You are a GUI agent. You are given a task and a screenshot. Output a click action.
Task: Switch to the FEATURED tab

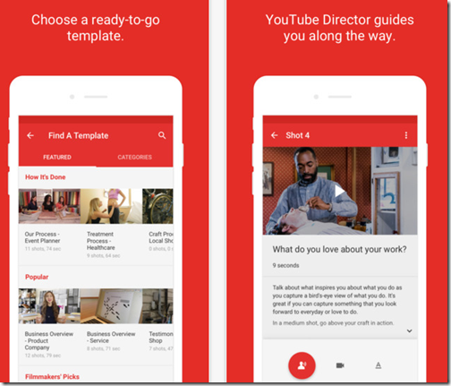coord(57,157)
